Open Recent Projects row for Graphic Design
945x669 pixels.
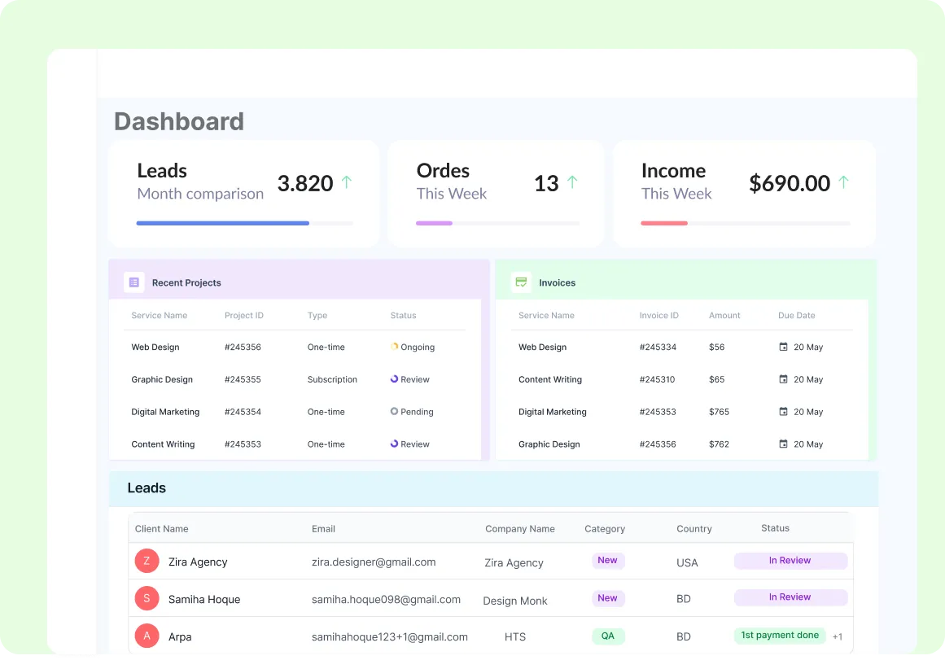pos(162,379)
